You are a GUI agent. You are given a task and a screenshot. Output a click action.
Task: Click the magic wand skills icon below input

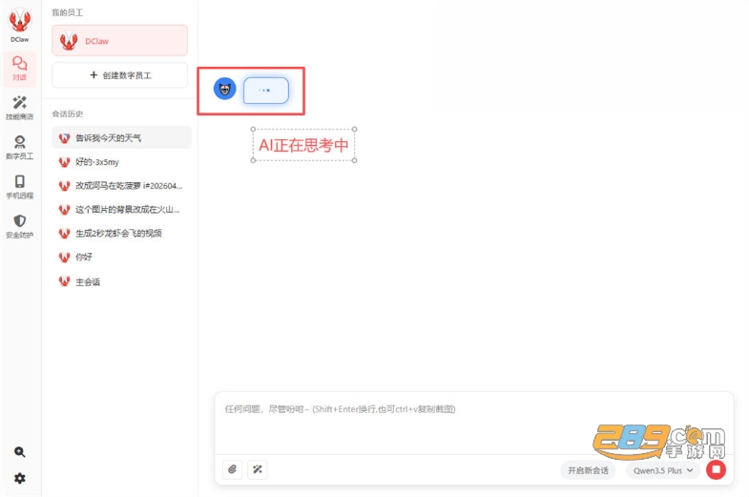click(258, 469)
